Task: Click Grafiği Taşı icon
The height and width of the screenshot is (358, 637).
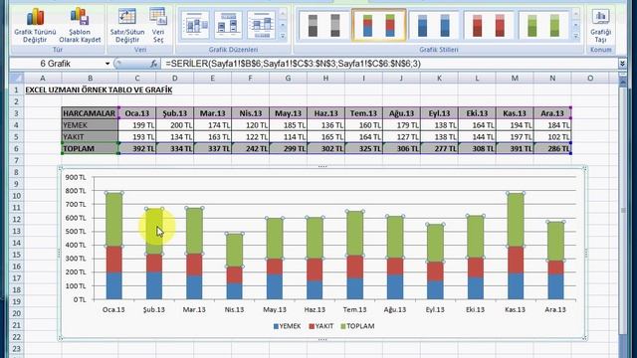Action: [x=600, y=18]
